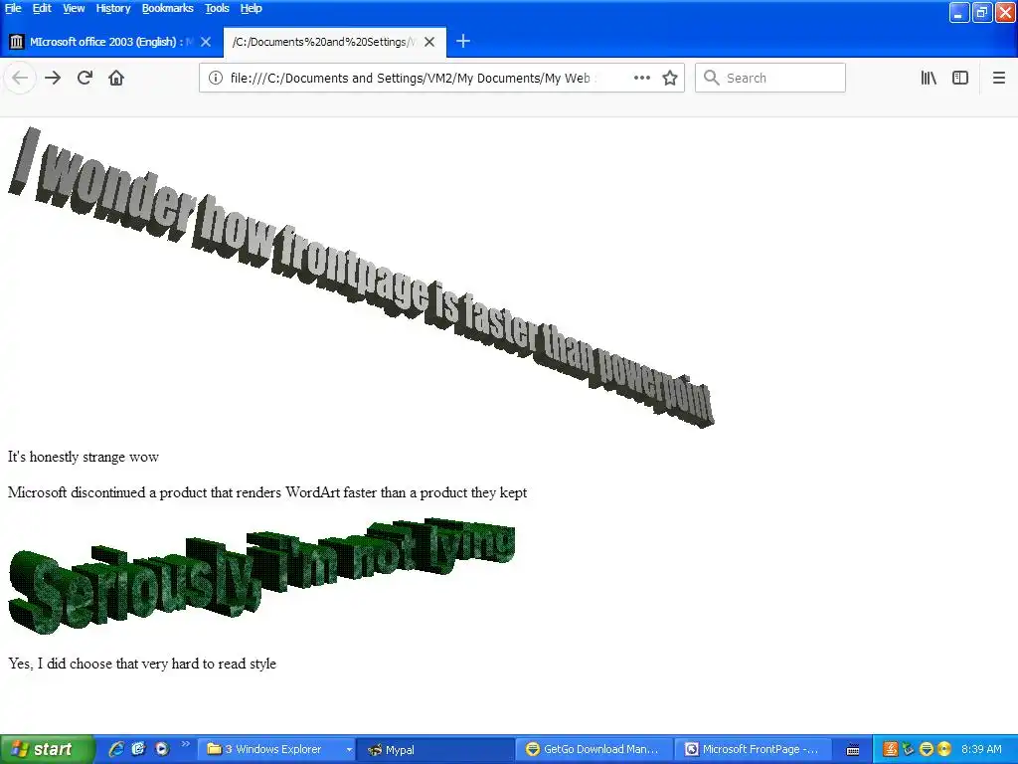The height and width of the screenshot is (764, 1018).
Task: Open the hamburger application menu
Action: pos(998,78)
